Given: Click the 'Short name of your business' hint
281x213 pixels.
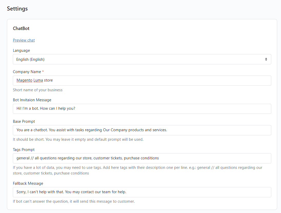Looking at the screenshot, I should click(x=38, y=90).
